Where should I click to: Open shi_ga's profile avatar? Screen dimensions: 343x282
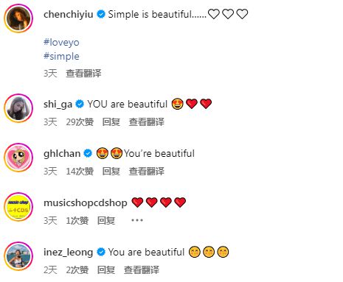[x=18, y=108]
